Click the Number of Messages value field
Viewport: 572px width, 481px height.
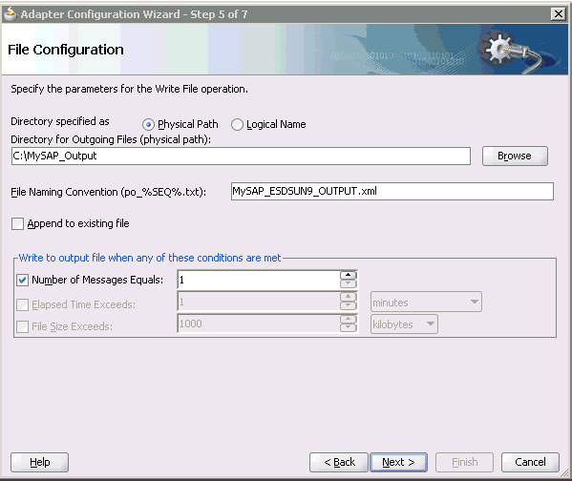pos(258,280)
